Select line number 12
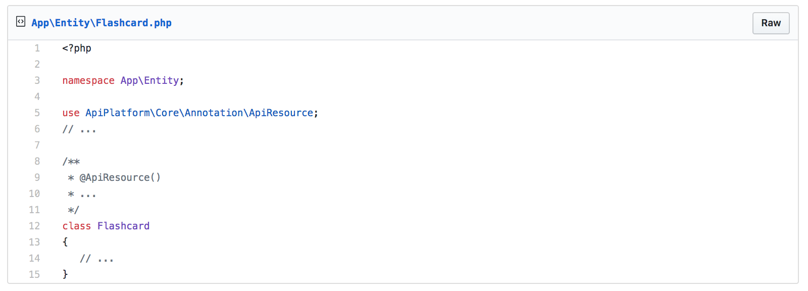Viewport: 808px width, 291px height. coord(34,226)
